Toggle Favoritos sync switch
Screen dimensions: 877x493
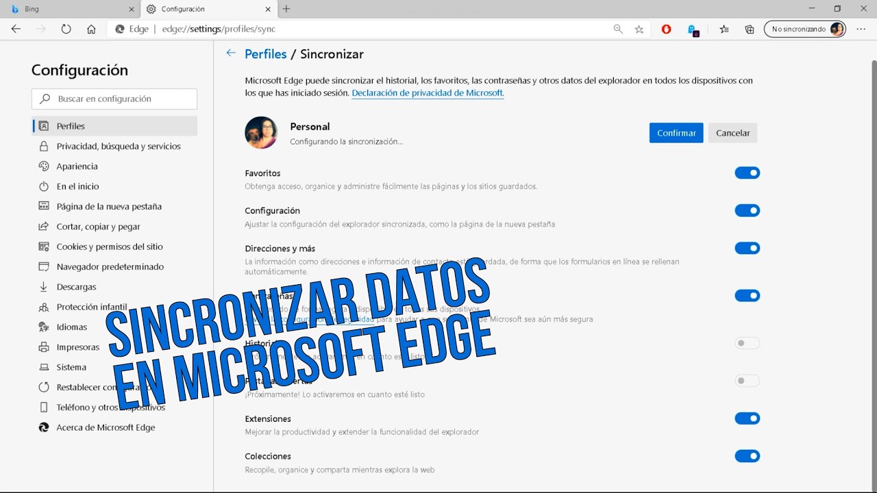(748, 173)
